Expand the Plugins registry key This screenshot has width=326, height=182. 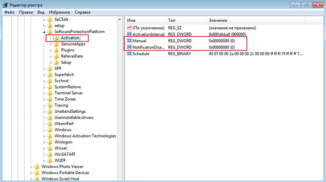click(x=51, y=50)
